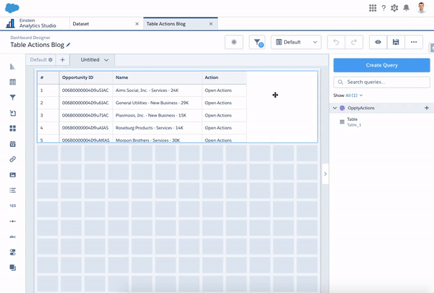Add a date widget from sidebar
The height and width of the screenshot is (293, 434).
12,144
